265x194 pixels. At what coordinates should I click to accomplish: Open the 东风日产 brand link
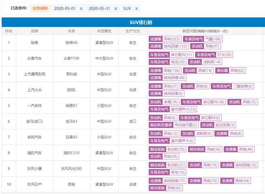[x=34, y=184]
